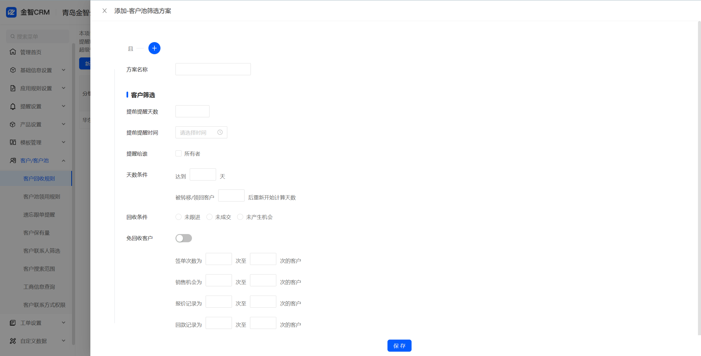
Task: Focus 签单次数为 minimum input
Action: coord(219,259)
